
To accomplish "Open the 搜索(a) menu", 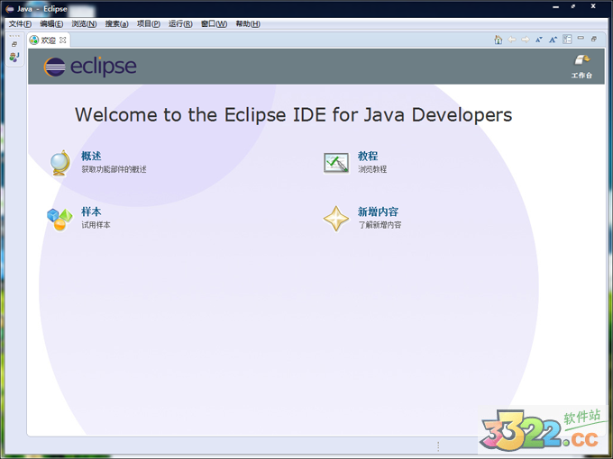I will pyautogui.click(x=116, y=23).
